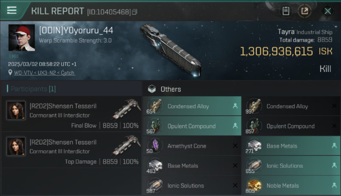Close the kill report window
The height and width of the screenshot is (196, 341).
point(327,11)
